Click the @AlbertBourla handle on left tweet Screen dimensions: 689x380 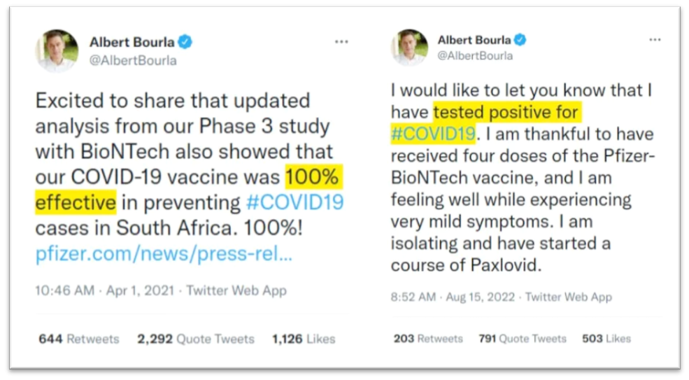pyautogui.click(x=133, y=60)
